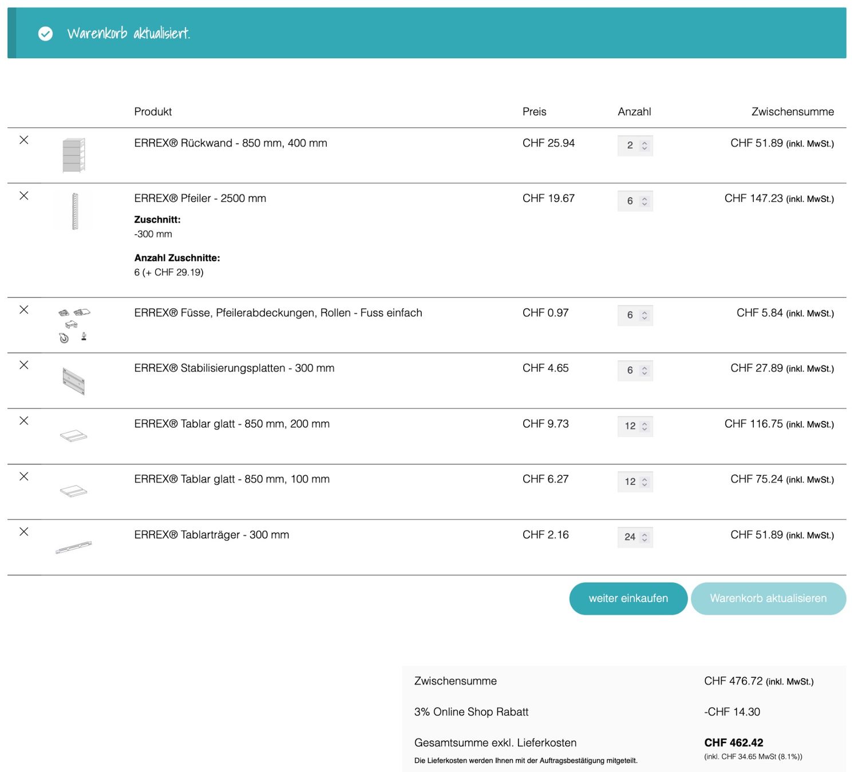
Task: Delete Tablarträger 300 mm from cart
Action: point(24,532)
